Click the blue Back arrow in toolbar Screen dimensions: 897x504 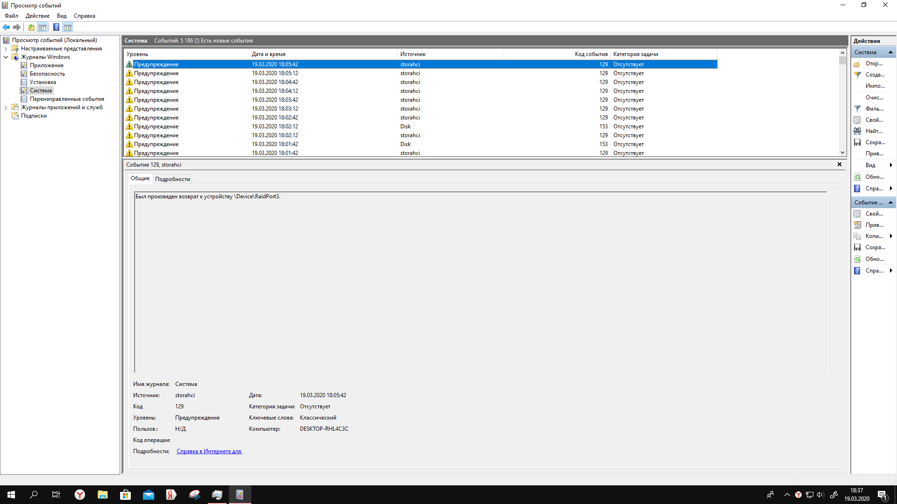tap(6, 27)
